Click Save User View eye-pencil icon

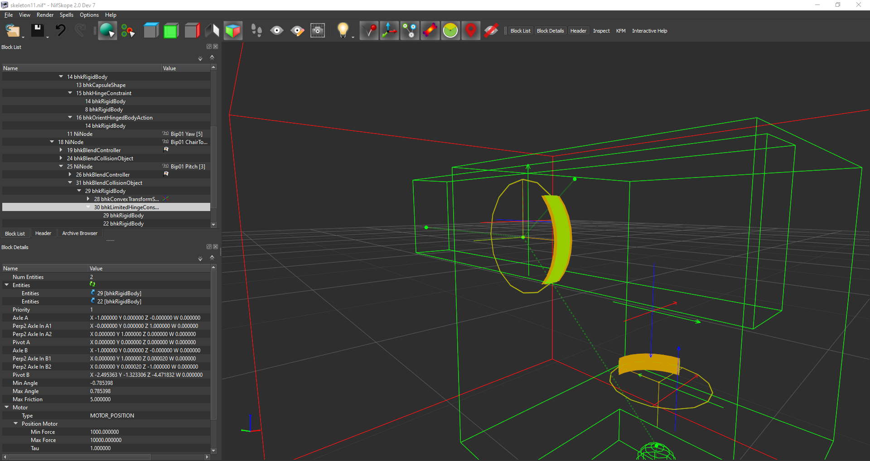click(297, 31)
